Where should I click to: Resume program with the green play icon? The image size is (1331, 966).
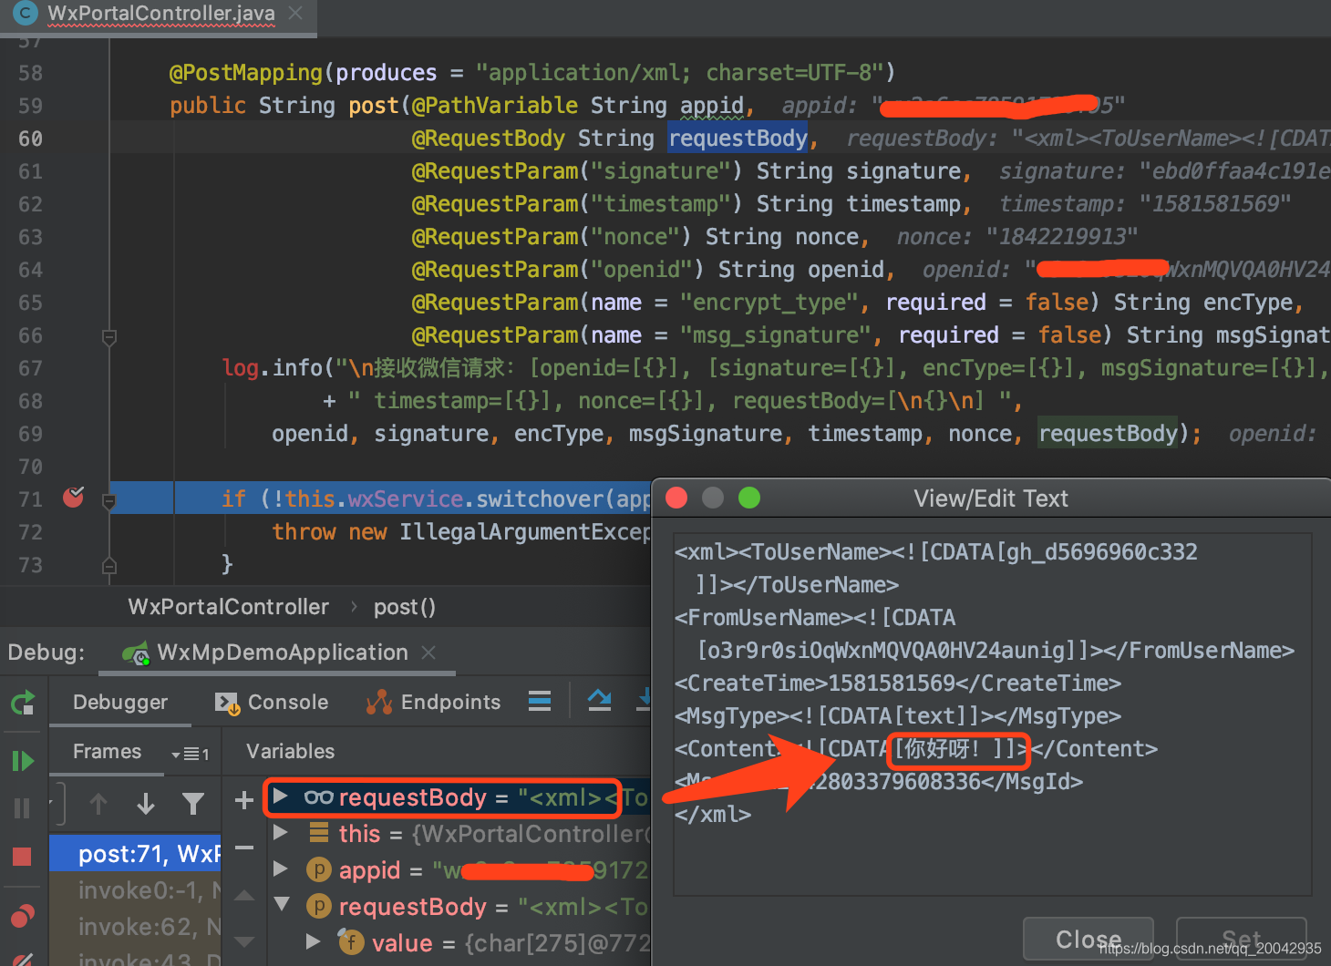(23, 761)
